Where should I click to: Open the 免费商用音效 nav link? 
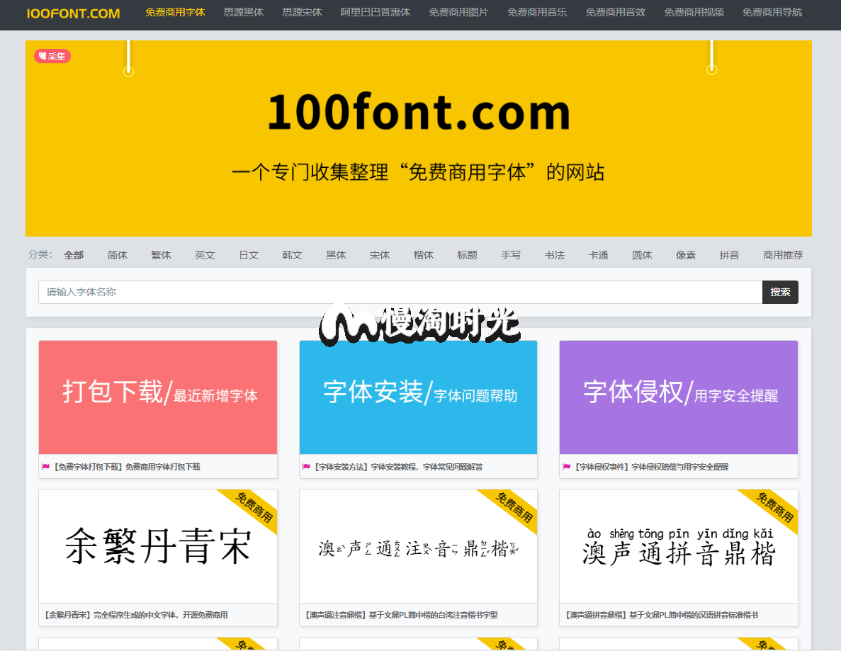(615, 12)
